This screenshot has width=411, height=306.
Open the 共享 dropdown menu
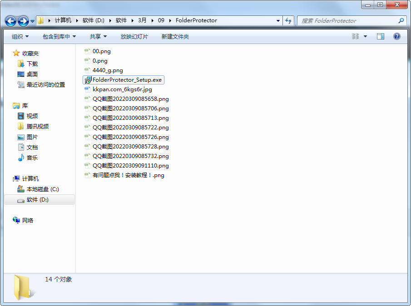(x=98, y=36)
